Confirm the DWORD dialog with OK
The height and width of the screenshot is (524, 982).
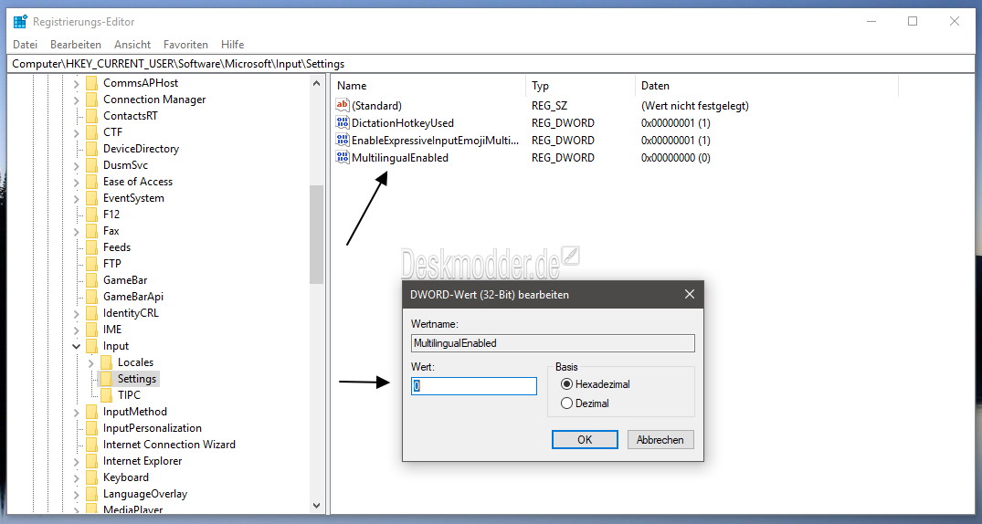click(x=585, y=439)
